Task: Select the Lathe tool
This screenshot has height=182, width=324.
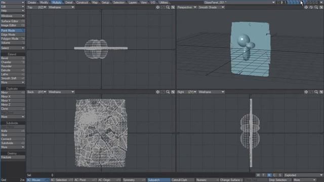Action: 13,74
